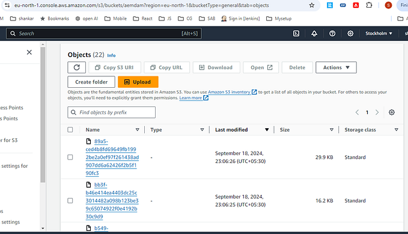408x234 pixels.
Task: Open the Info link beside Objects
Action: pyautogui.click(x=111, y=55)
